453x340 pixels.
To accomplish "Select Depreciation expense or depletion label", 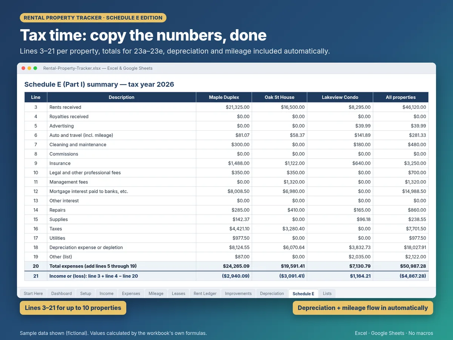I will 86,247.
